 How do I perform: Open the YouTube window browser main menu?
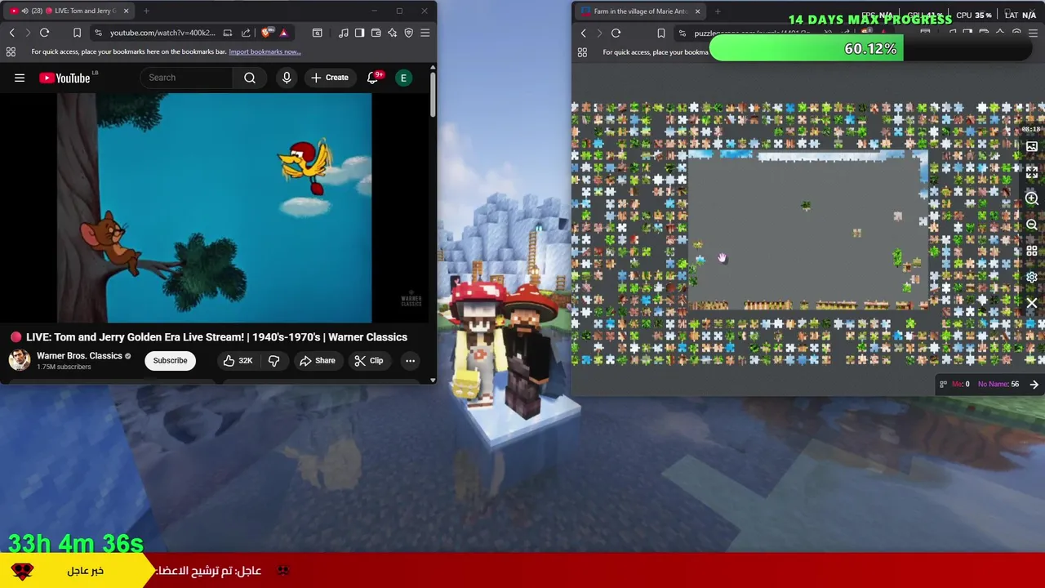click(425, 33)
